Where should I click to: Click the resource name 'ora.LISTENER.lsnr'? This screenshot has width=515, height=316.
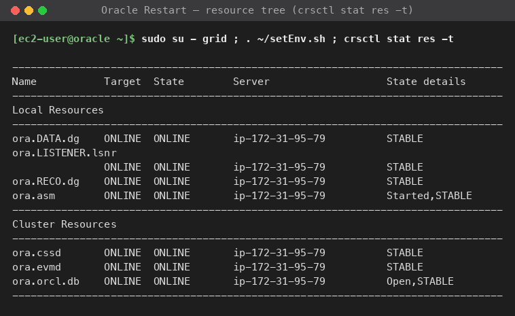pos(65,153)
